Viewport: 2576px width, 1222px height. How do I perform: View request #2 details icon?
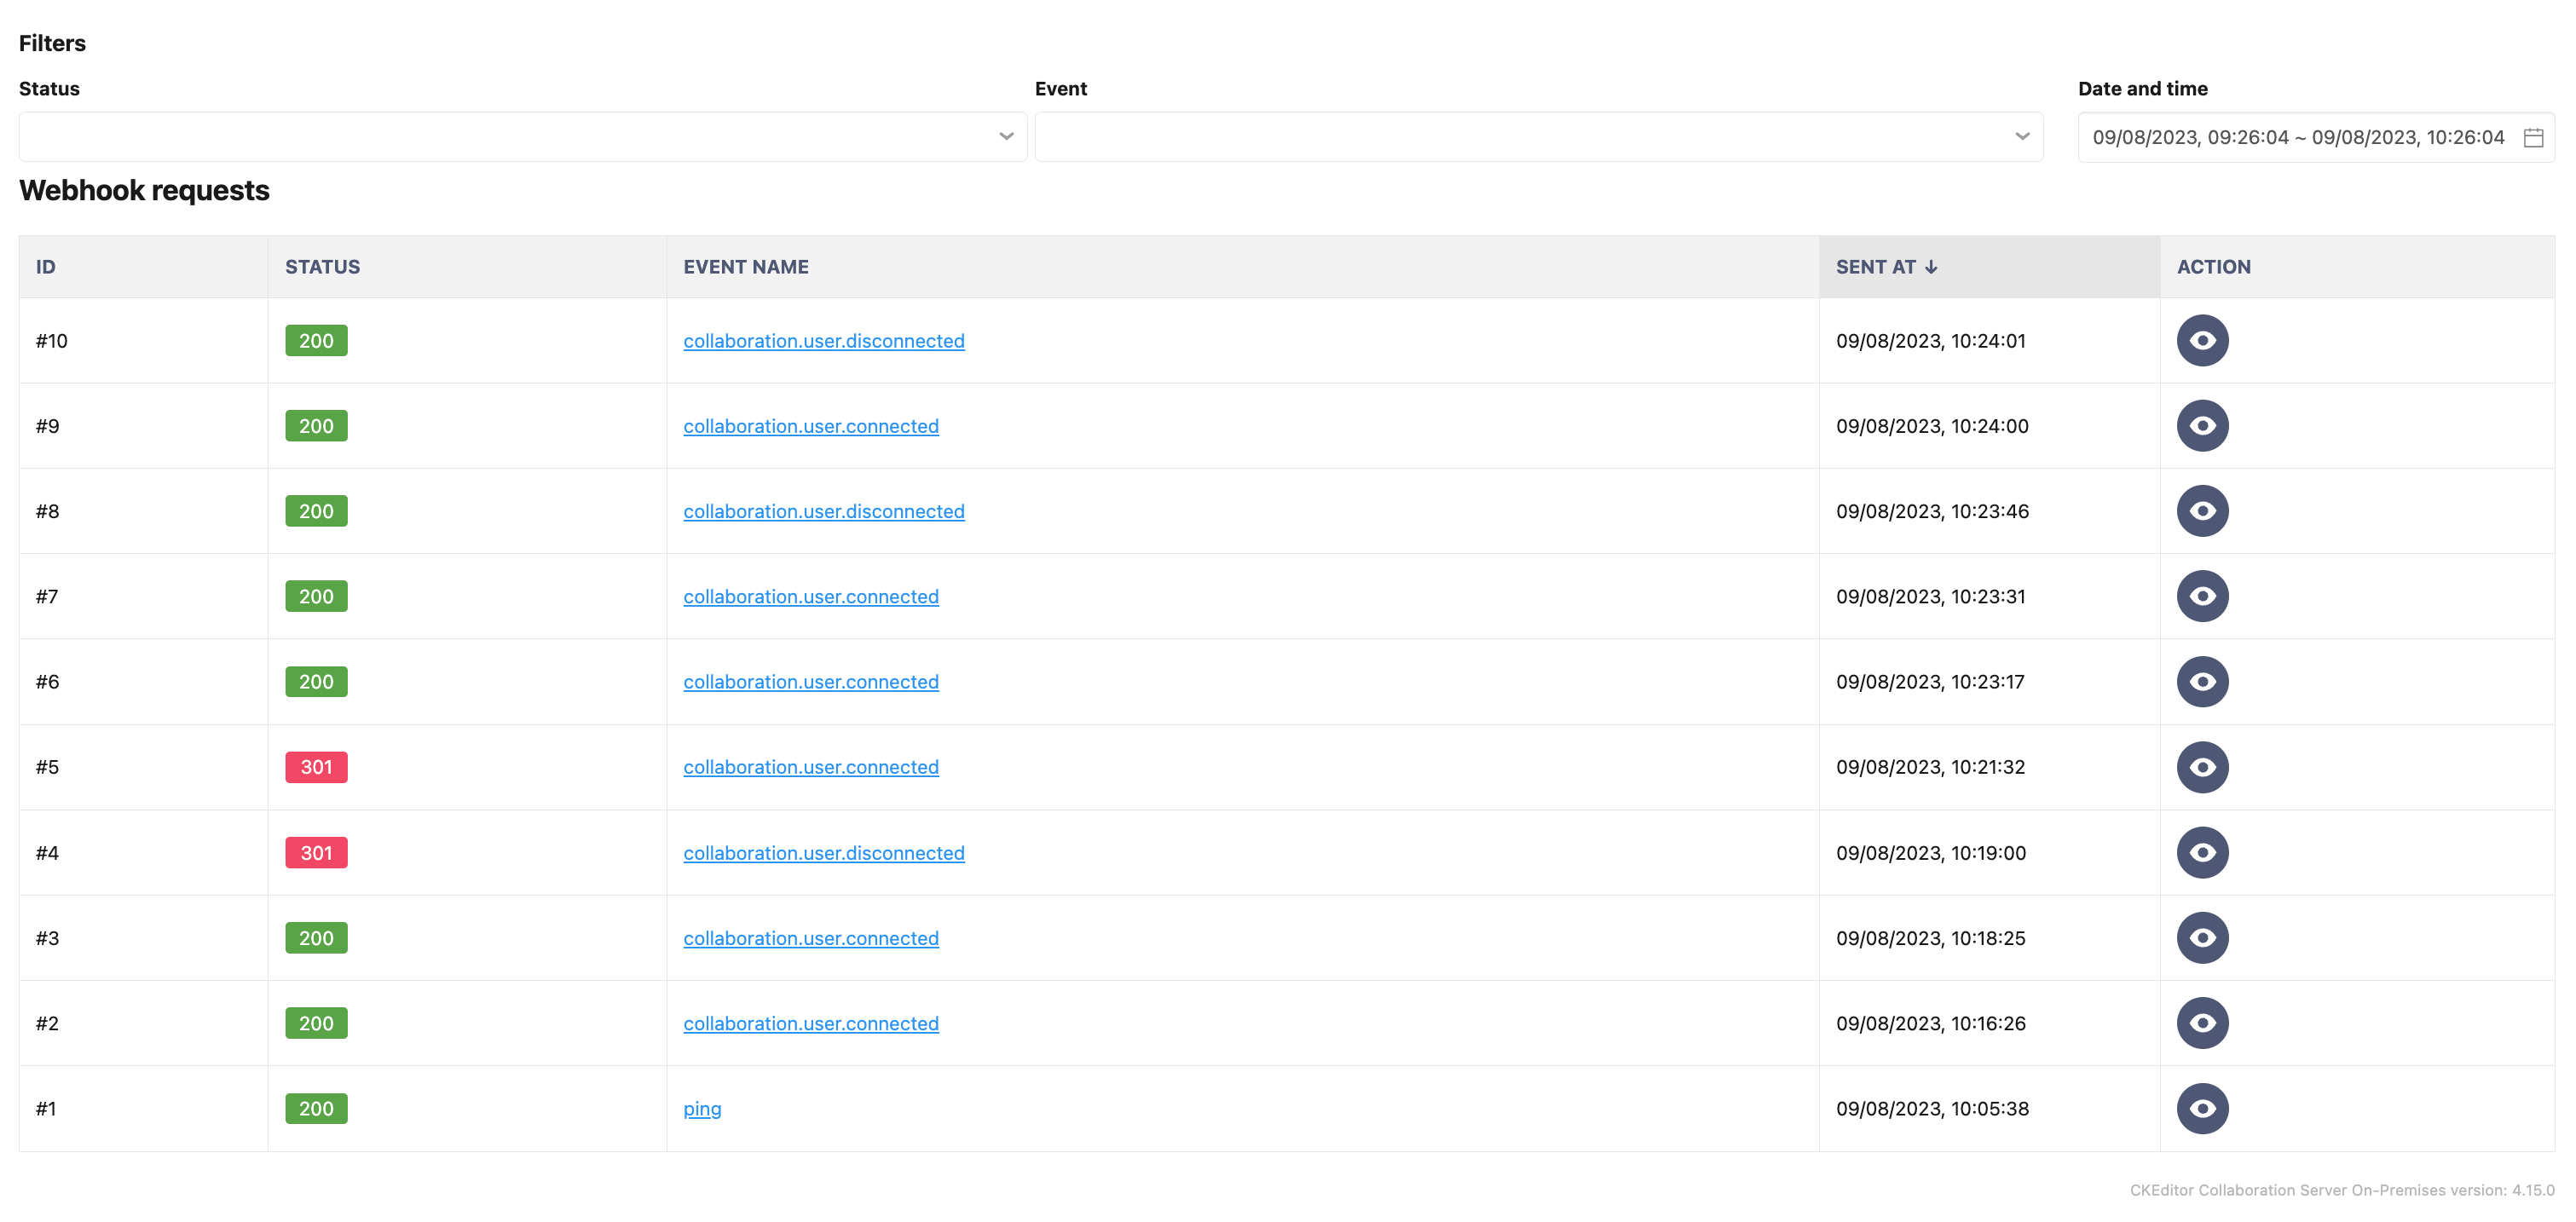2202,1023
